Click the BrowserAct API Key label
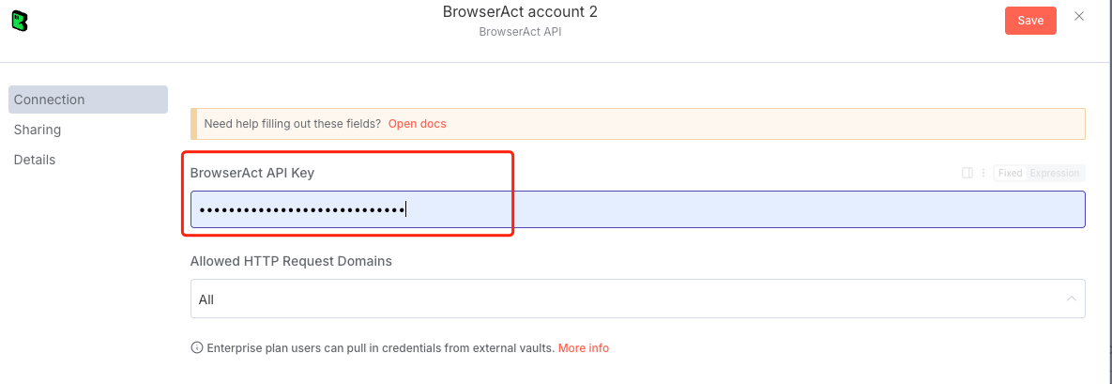Screen dimensions: 1112x384 tap(252, 173)
